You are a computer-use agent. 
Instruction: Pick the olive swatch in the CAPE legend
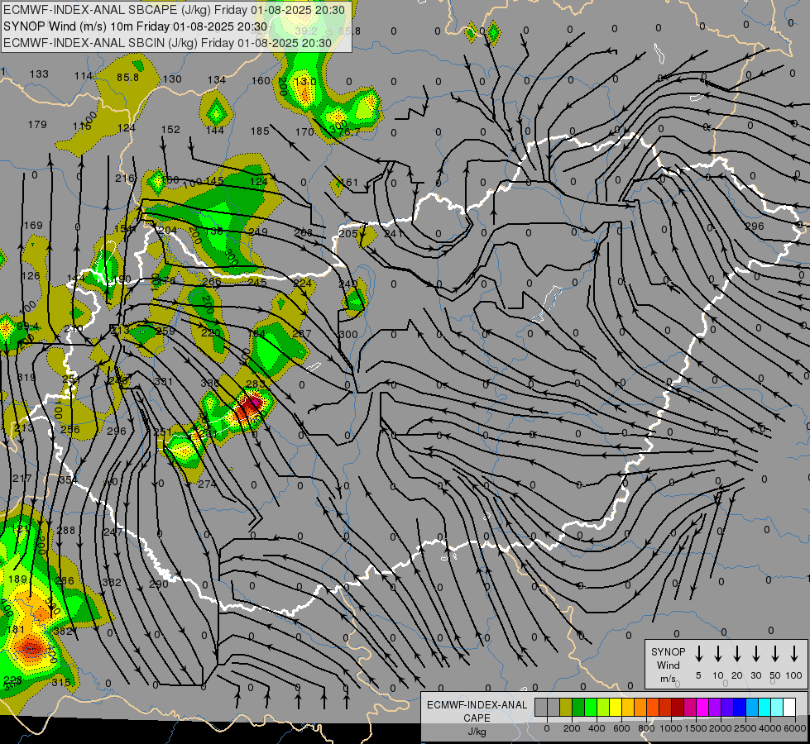click(x=566, y=707)
